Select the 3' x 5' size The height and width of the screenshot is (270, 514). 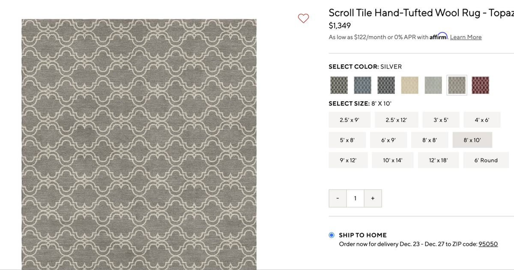[441, 120]
